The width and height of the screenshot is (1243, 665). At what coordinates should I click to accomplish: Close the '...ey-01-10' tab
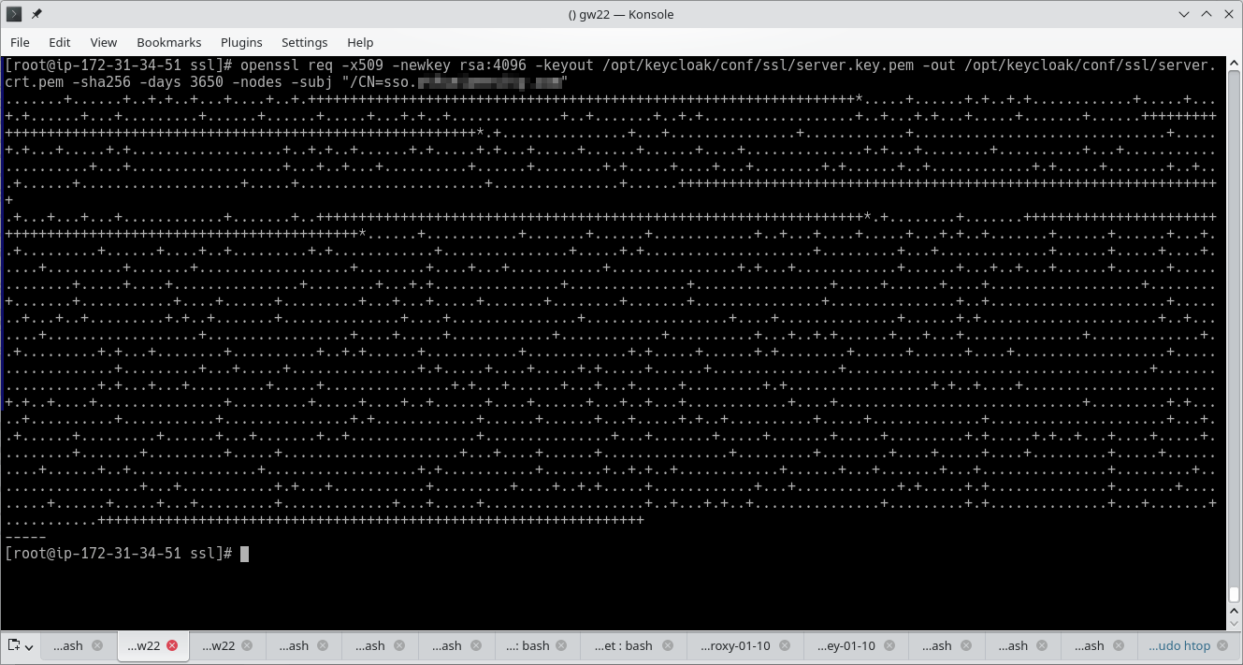pyautogui.click(x=889, y=645)
